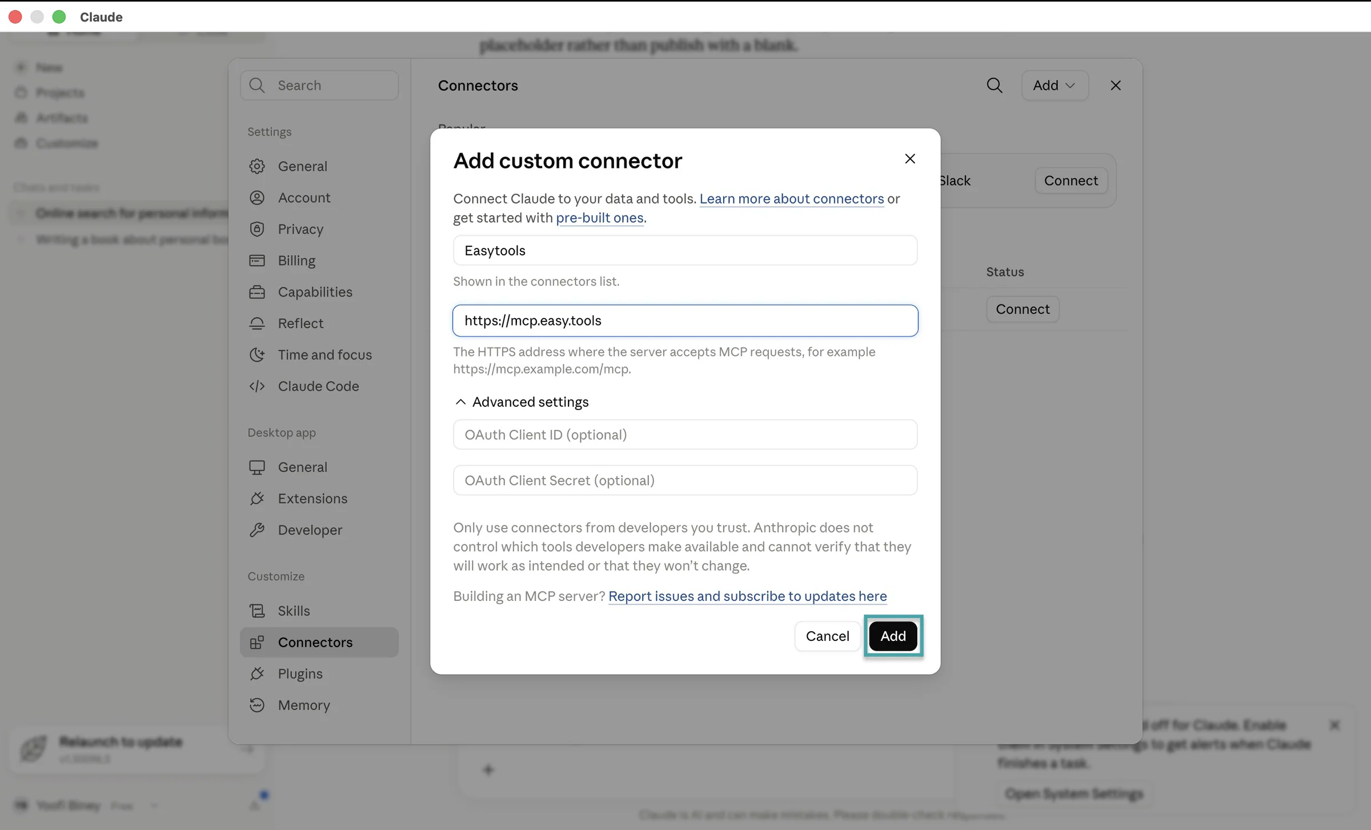Click the Connectors grid icon
The image size is (1371, 830).
coord(257,642)
